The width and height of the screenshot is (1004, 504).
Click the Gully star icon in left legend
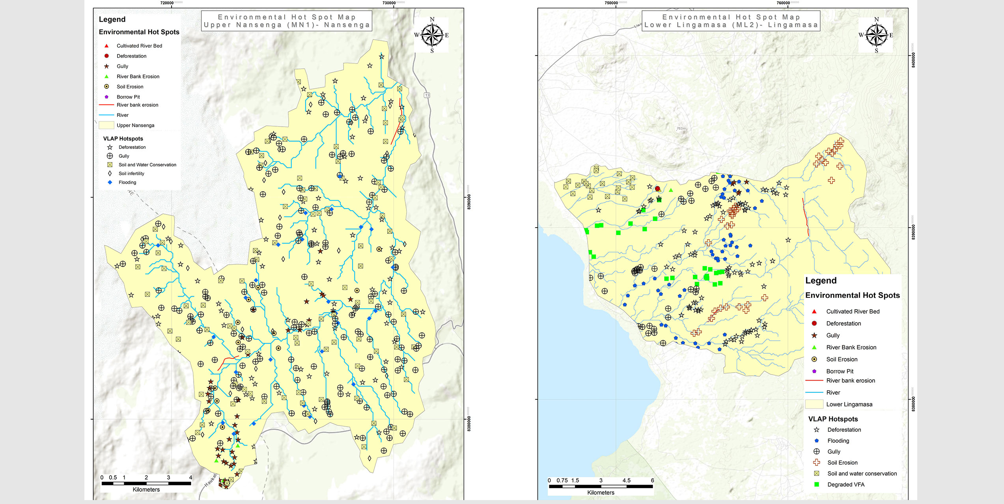tap(106, 66)
